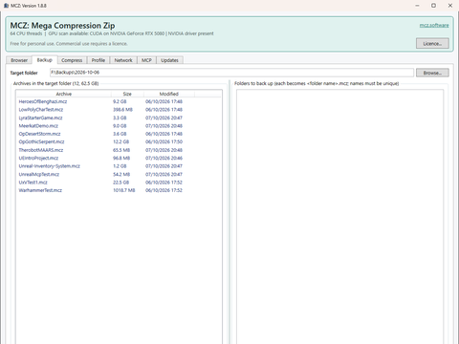
Task: Switch to the Updates tab
Action: coord(169,60)
